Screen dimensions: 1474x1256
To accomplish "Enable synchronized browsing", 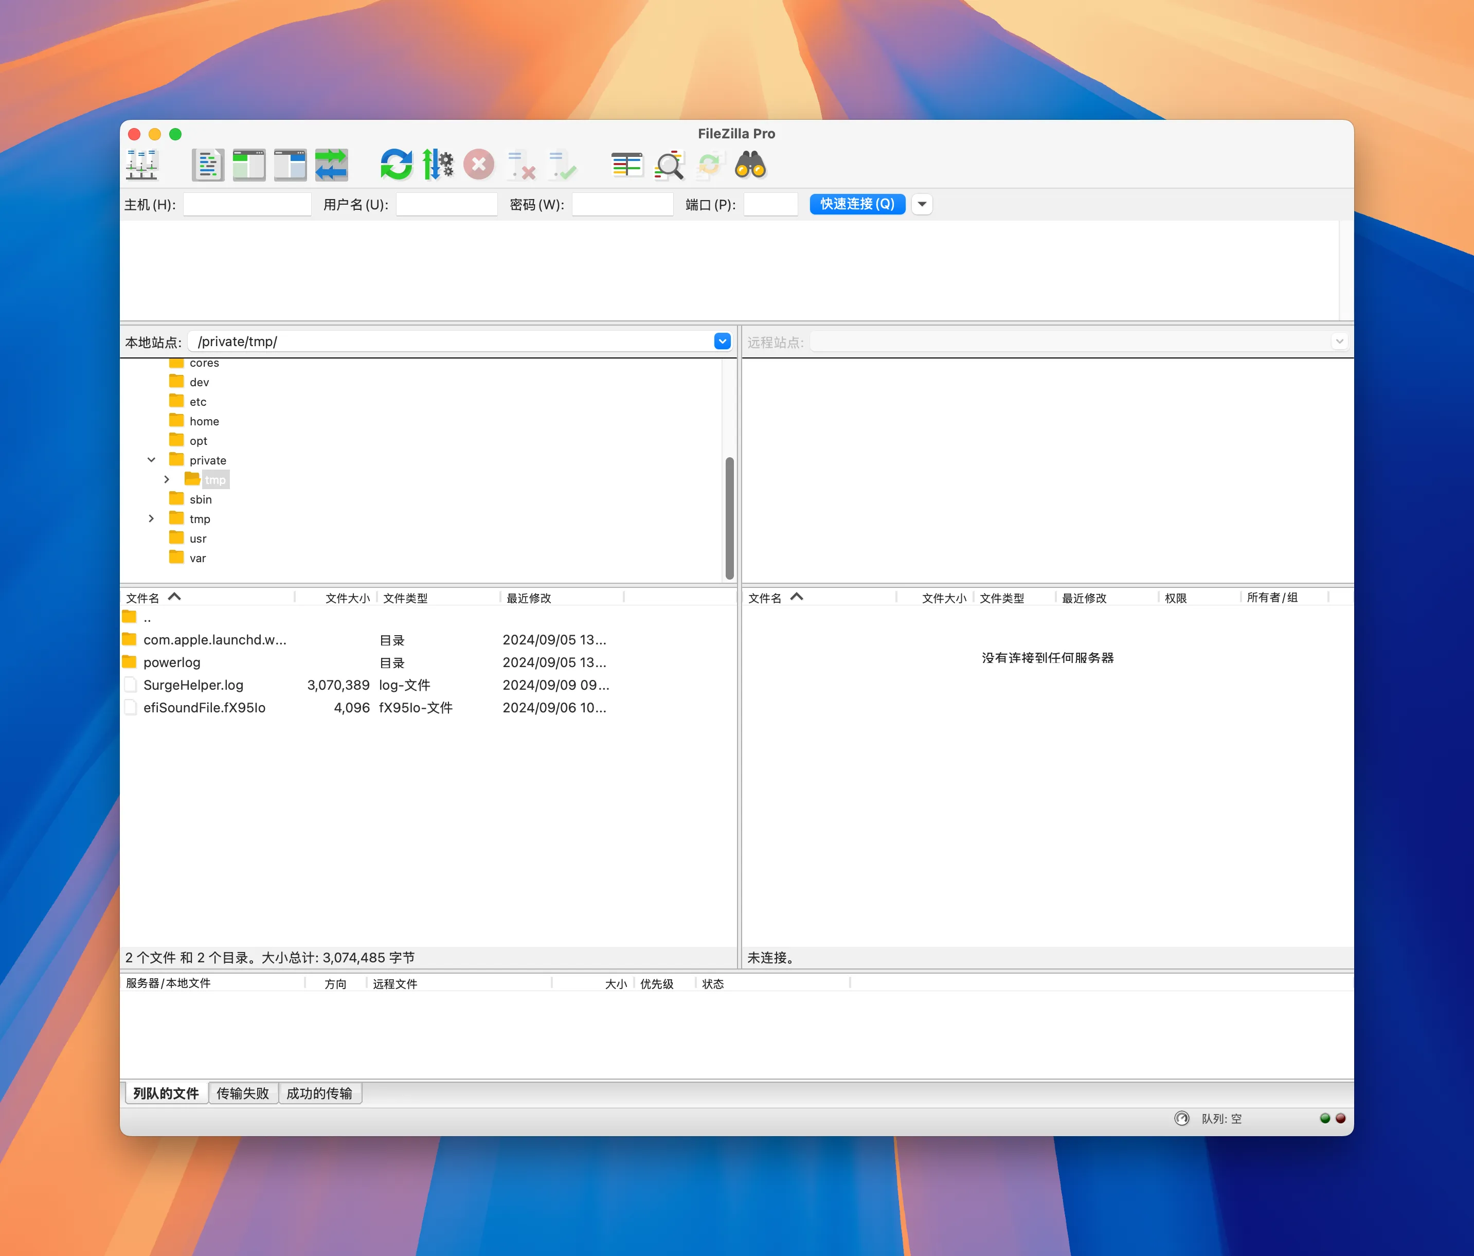I will tap(709, 165).
